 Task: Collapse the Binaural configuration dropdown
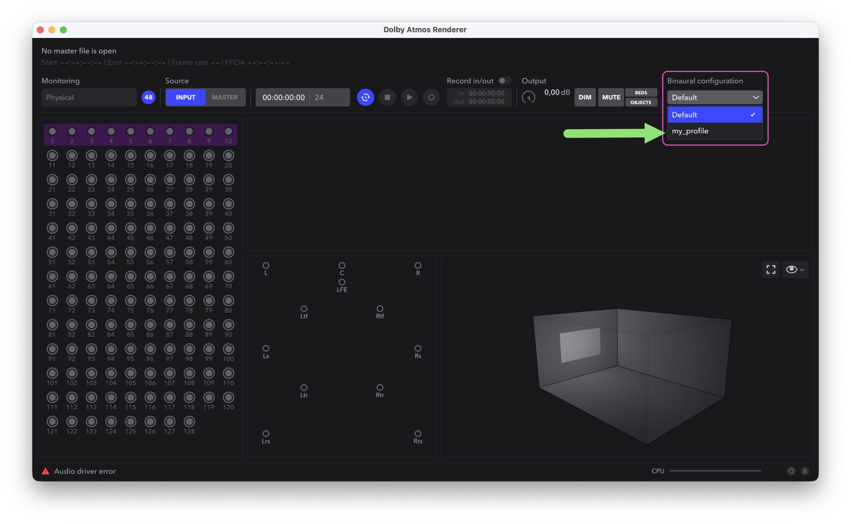[x=714, y=97]
